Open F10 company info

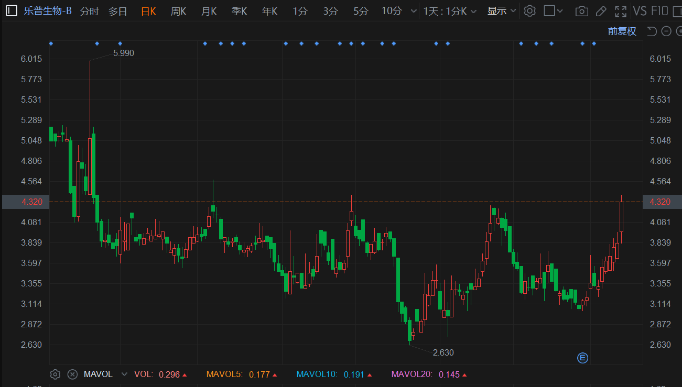tap(659, 11)
